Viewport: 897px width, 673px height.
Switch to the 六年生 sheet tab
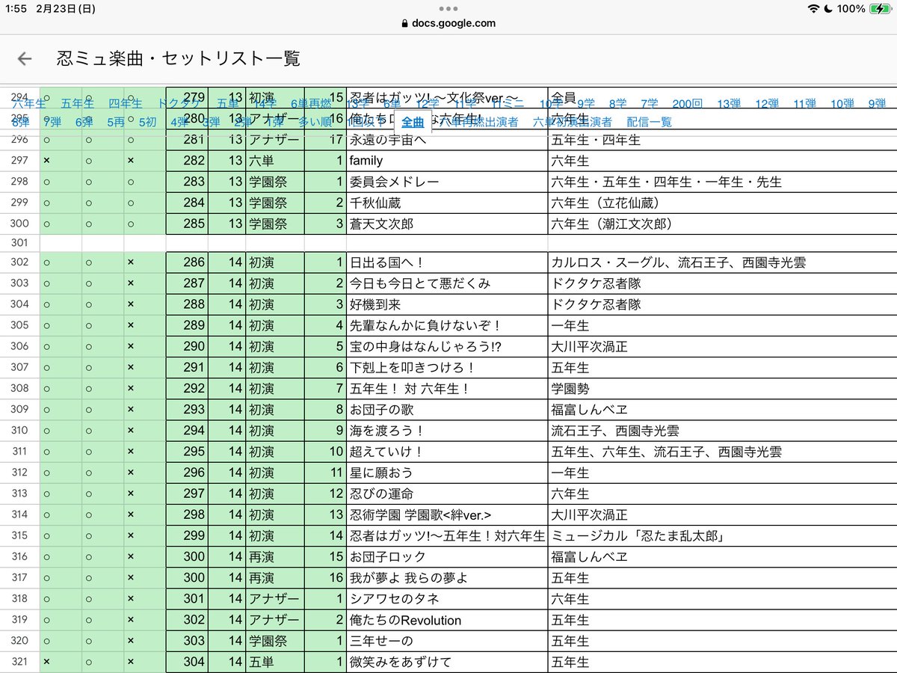coord(28,104)
